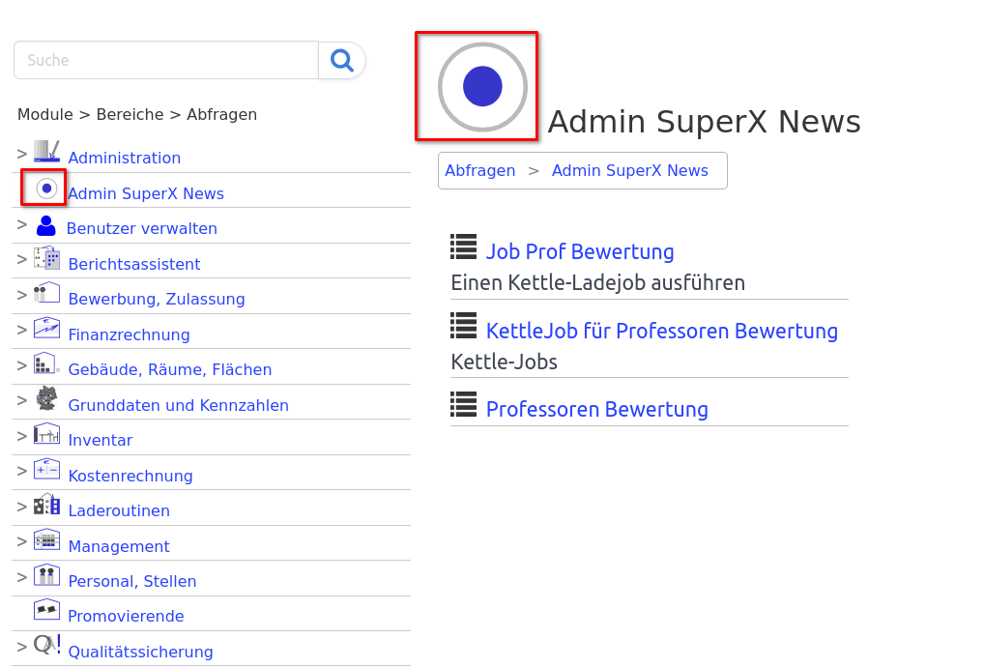This screenshot has height=668, width=984.
Task: Open the Gebäude, Räume, Flächen link
Action: pyautogui.click(x=169, y=370)
